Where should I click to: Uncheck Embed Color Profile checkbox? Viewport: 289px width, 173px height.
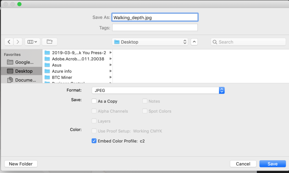94,141
